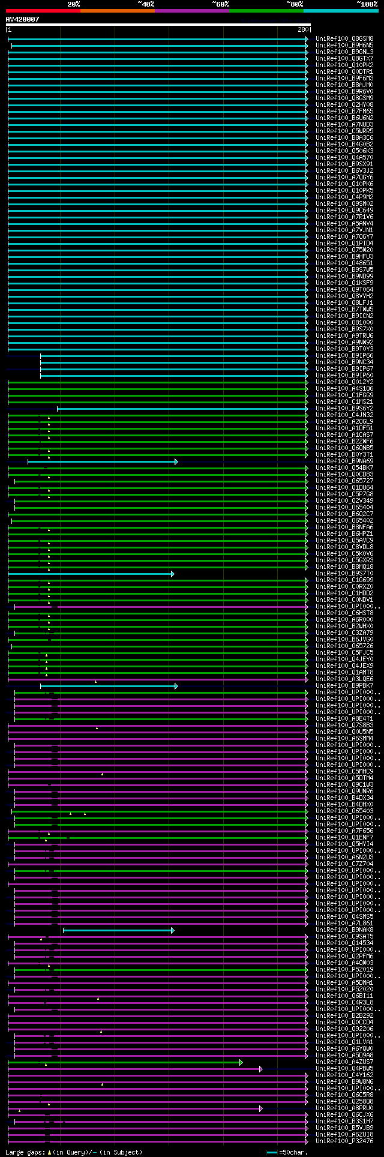Select the UniRef100_C4P9M2 label
Image resolution: width=384 pixels, height=1157 pixels.
click(x=344, y=197)
